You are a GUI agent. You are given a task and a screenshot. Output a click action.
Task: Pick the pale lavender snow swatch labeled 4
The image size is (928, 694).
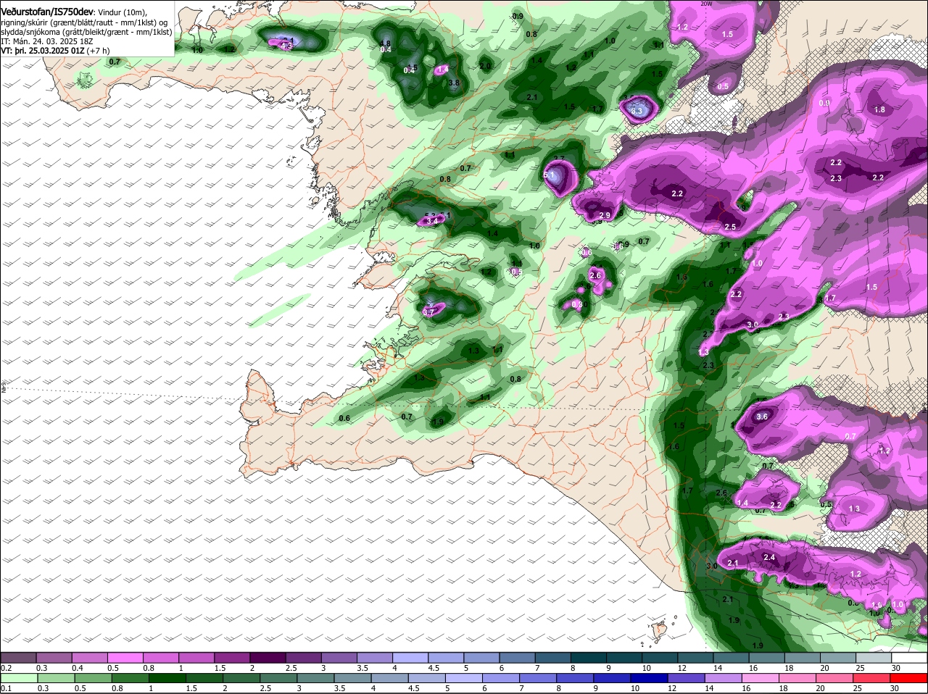point(410,658)
